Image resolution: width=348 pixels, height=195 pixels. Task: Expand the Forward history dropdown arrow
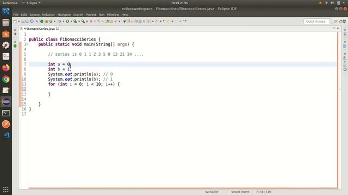click(180, 22)
